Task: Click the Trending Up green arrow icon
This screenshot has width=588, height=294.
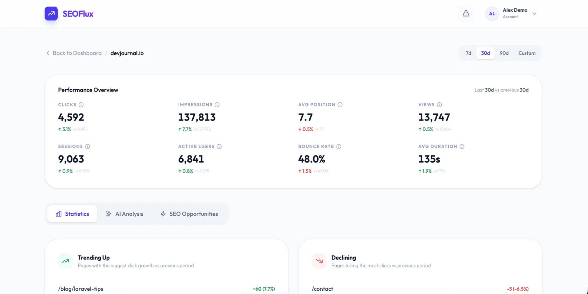Action: coord(65,261)
